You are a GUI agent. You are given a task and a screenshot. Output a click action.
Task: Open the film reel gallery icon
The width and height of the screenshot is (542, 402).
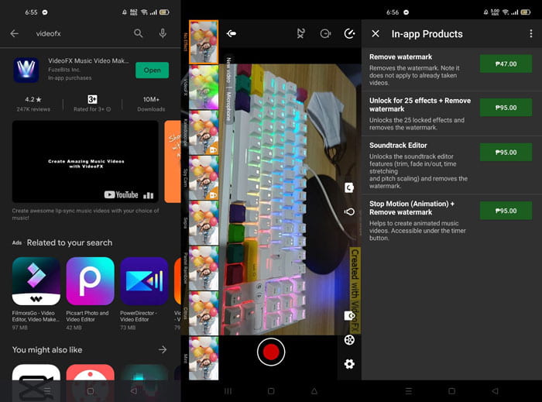[349, 340]
